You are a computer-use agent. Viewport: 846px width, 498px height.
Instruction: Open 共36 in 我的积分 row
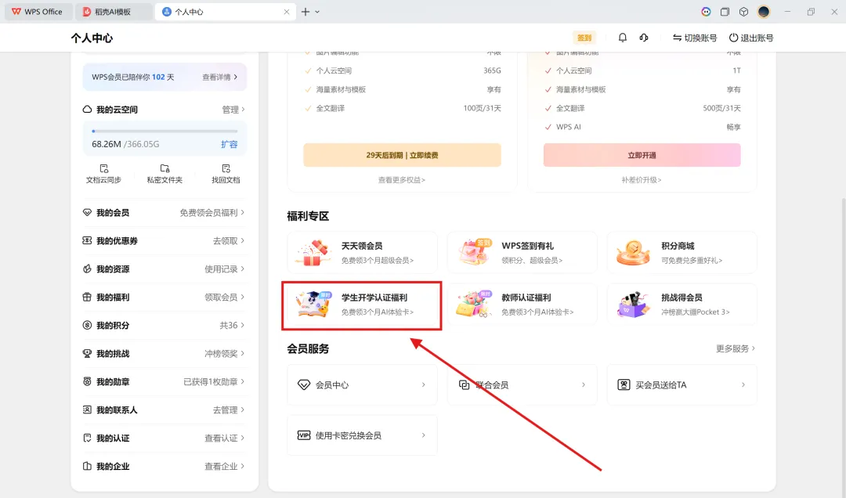232,325
